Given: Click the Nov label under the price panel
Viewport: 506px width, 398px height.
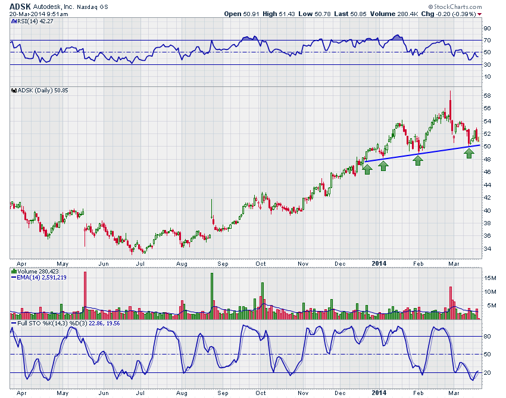Looking at the screenshot, I should (303, 264).
